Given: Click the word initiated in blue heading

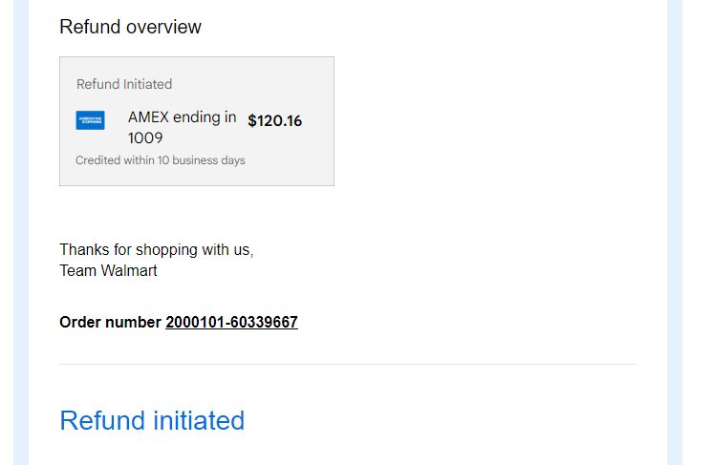Looking at the screenshot, I should point(199,420).
